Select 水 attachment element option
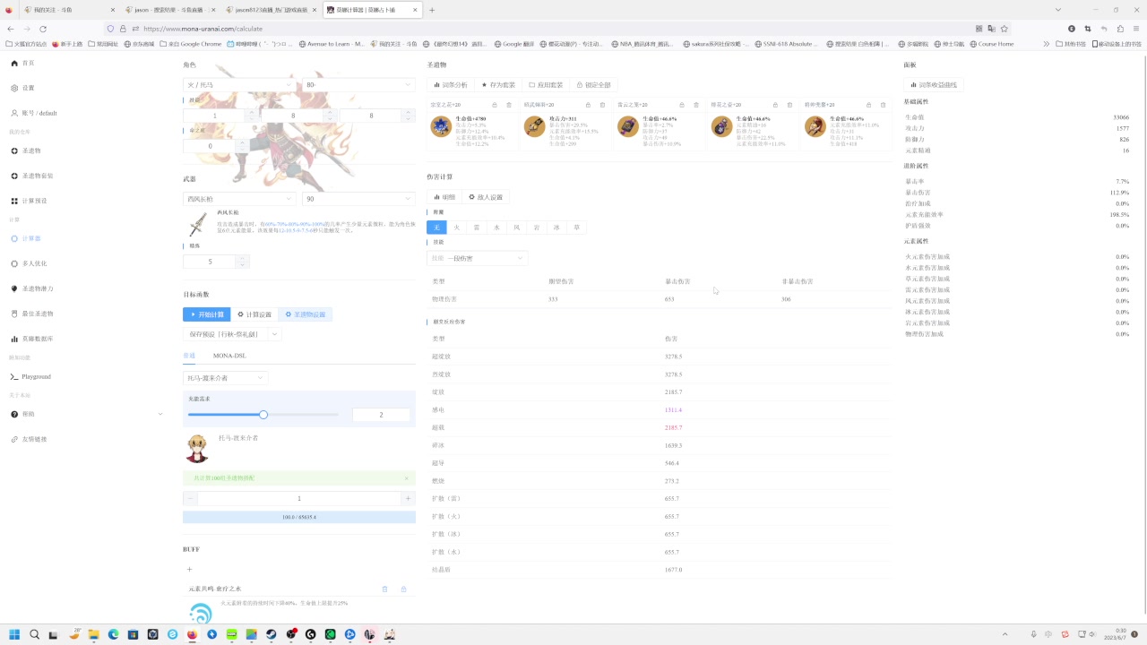This screenshot has height=645, width=1147. [x=497, y=228]
